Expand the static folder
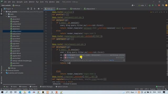The height and width of the screenshot is (94, 168). 6,14
